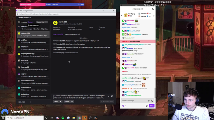Open the unban request from ibarnes26
The height and width of the screenshot is (120, 214).
point(33,68)
